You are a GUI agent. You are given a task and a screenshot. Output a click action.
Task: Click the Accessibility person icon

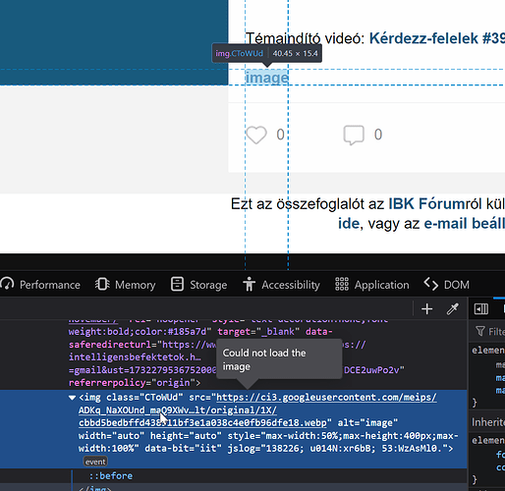[x=249, y=284]
